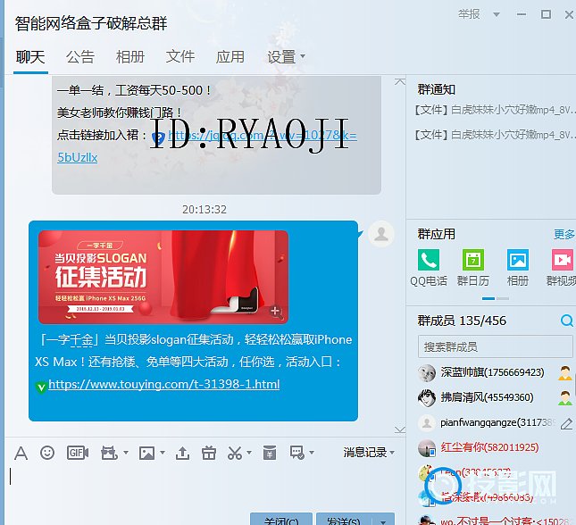
Task: Click 更多 in the 群应用 section
Action: (x=563, y=234)
